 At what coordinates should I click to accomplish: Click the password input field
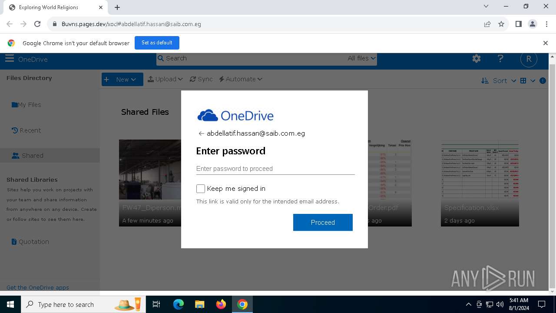pyautogui.click(x=275, y=169)
